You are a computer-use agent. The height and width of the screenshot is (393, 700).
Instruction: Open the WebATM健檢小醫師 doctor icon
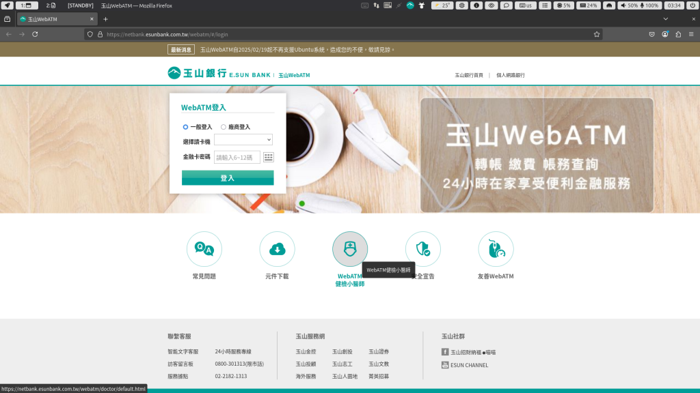click(350, 249)
